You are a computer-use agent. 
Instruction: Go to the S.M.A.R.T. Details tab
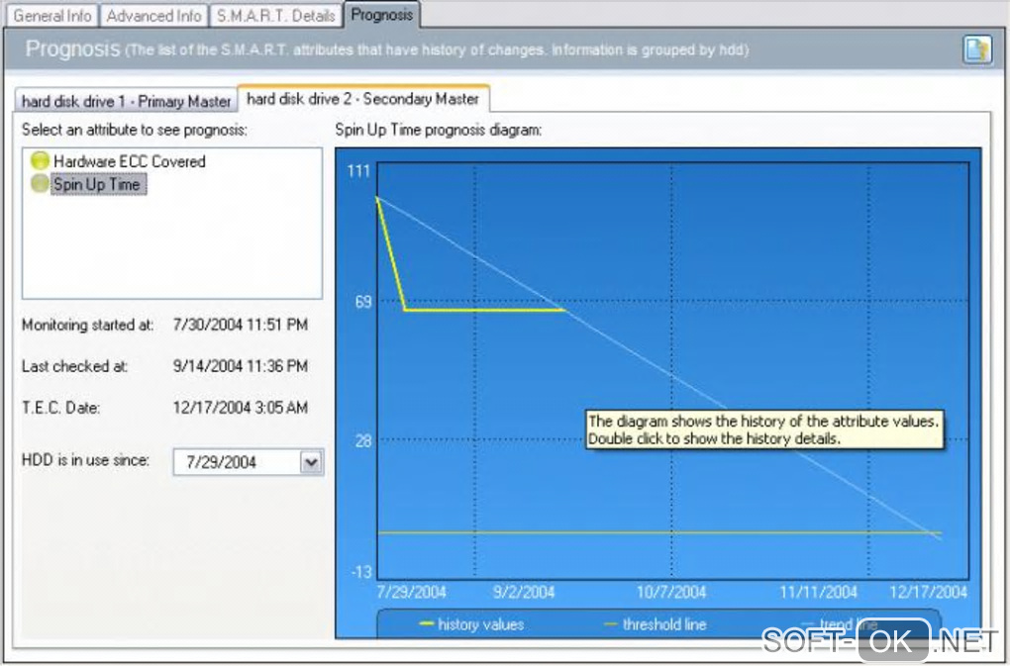pos(275,16)
